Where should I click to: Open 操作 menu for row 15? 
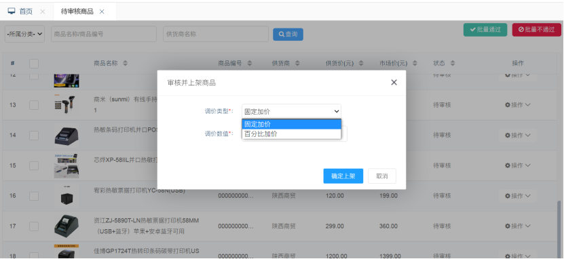(518, 165)
